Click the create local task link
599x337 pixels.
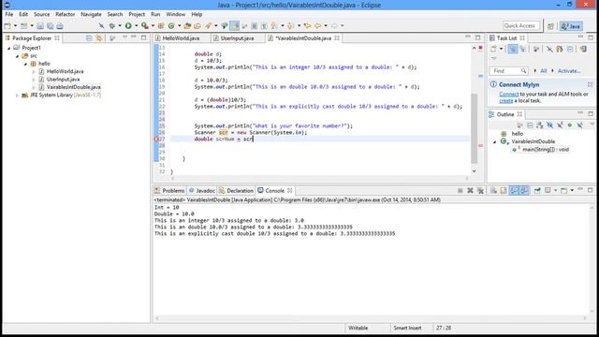(x=505, y=101)
